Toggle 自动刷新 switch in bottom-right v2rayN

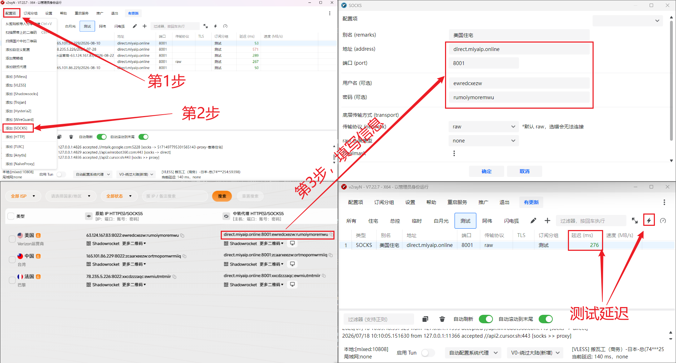tap(486, 319)
